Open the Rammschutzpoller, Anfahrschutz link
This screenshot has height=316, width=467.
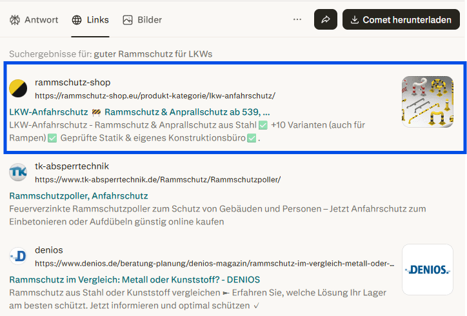coord(79,195)
